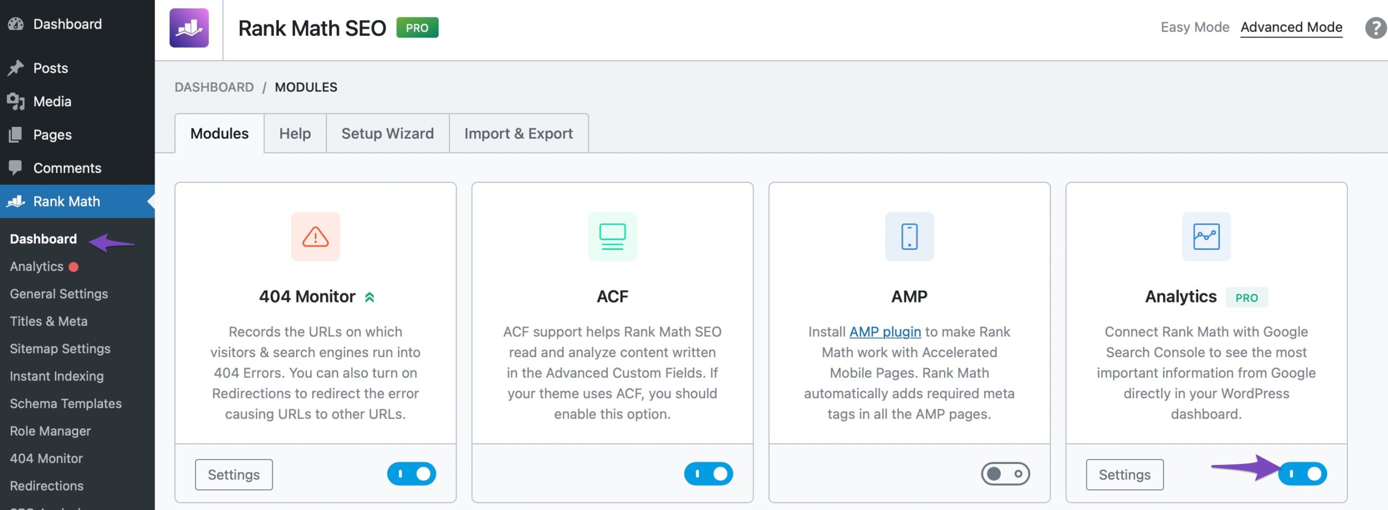1388x510 pixels.
Task: Open Redirections submenu item
Action: [x=47, y=486]
